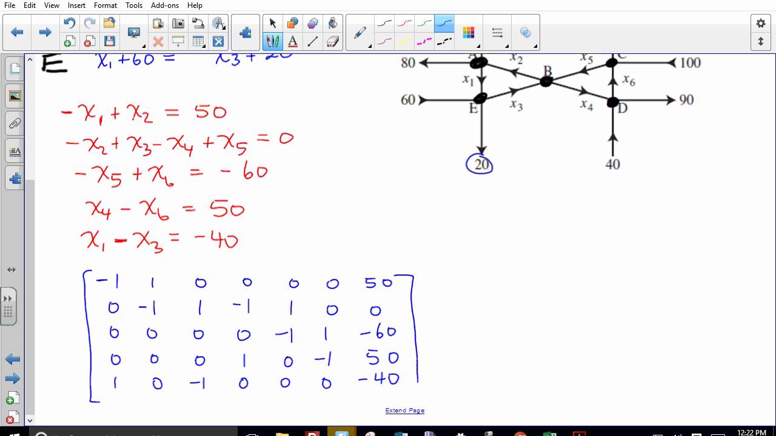Redo the last undone action
Screen dimensions: 776x436
(90, 24)
